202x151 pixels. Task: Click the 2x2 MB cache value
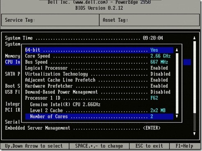coord(158,111)
